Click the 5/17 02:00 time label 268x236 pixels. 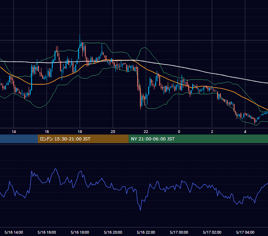coord(212,232)
